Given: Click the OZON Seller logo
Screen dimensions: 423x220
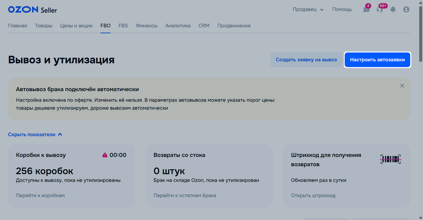Looking at the screenshot, I should [33, 10].
